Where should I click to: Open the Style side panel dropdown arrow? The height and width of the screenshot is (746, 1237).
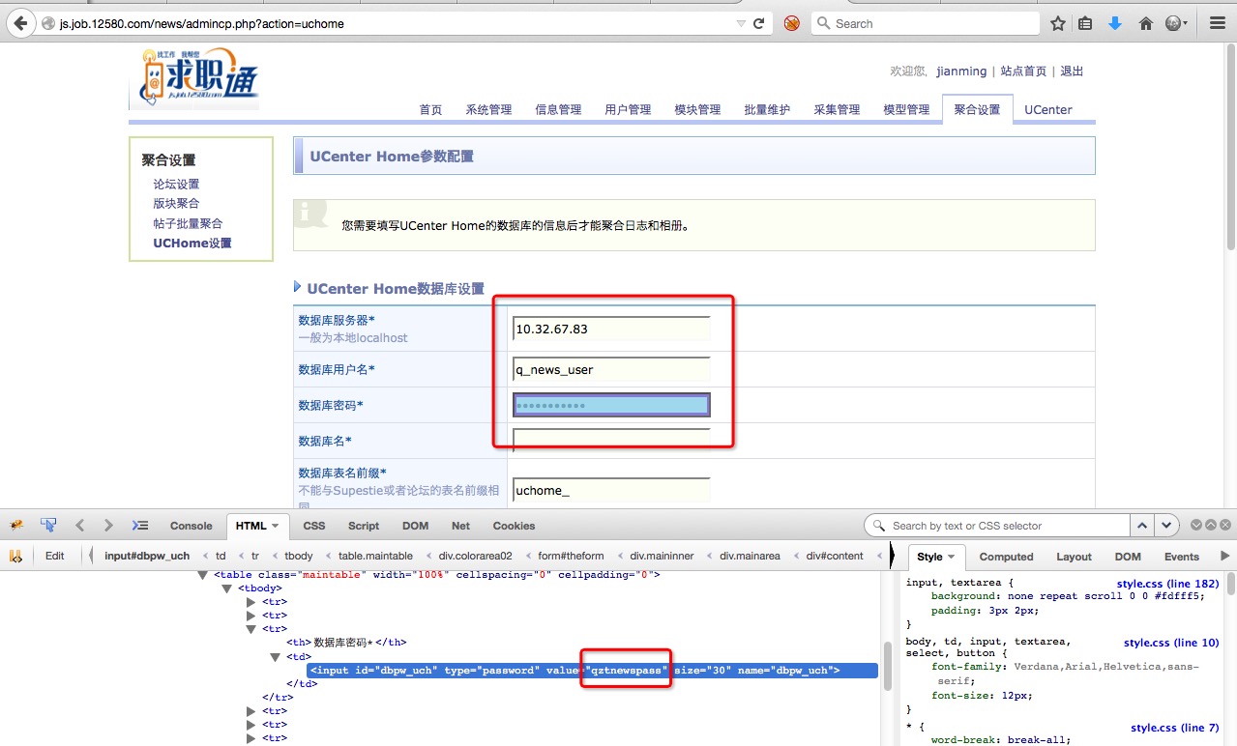pos(951,557)
